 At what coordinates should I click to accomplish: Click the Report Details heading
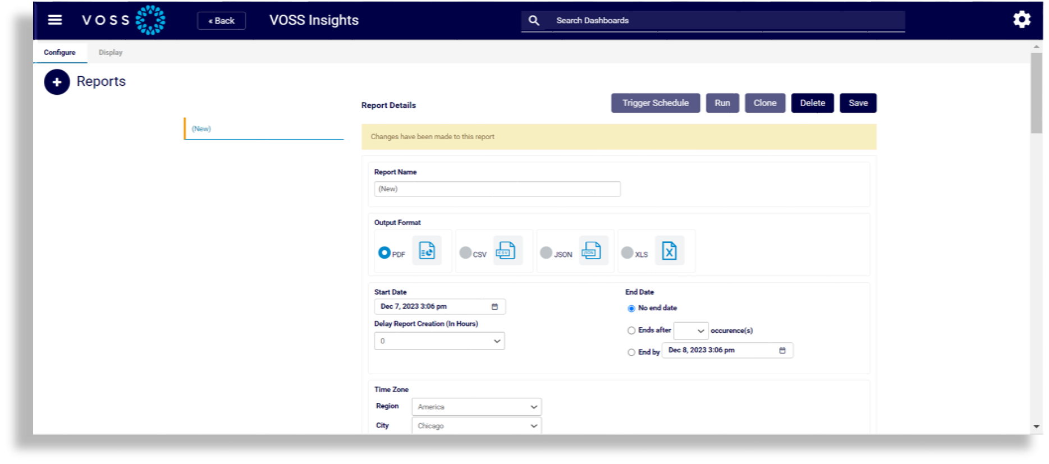[388, 105]
